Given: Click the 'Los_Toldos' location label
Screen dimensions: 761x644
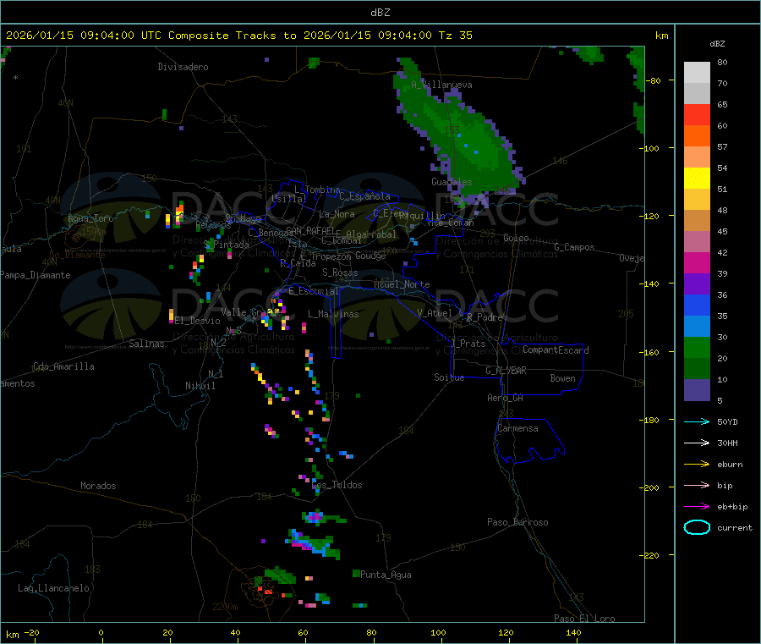Looking at the screenshot, I should coord(337,485).
